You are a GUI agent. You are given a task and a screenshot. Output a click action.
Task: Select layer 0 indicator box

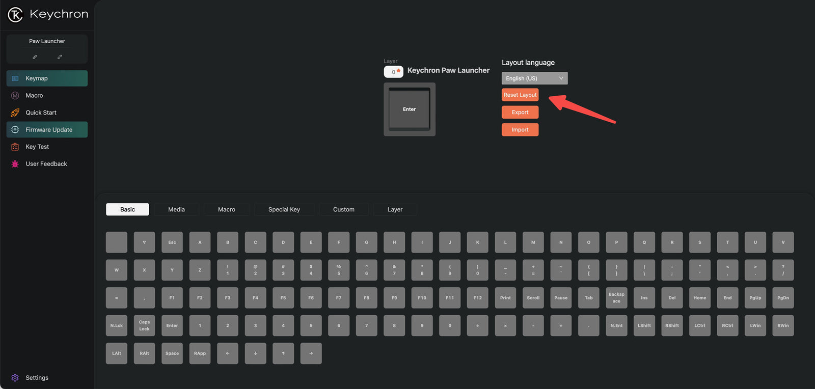[x=393, y=72]
